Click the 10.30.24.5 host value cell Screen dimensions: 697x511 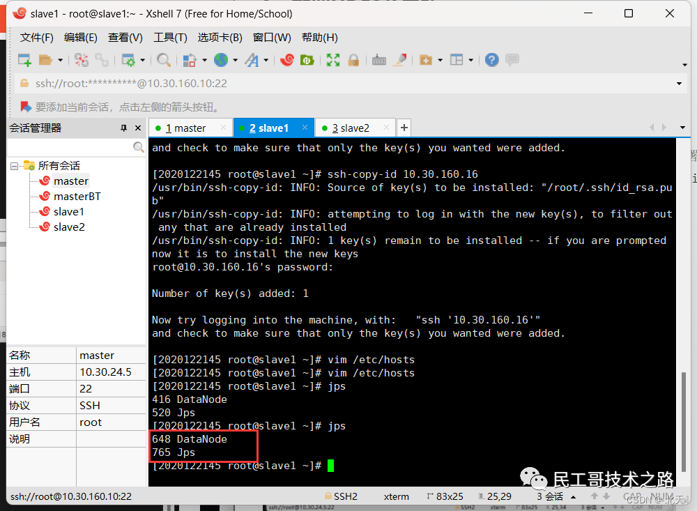111,372
